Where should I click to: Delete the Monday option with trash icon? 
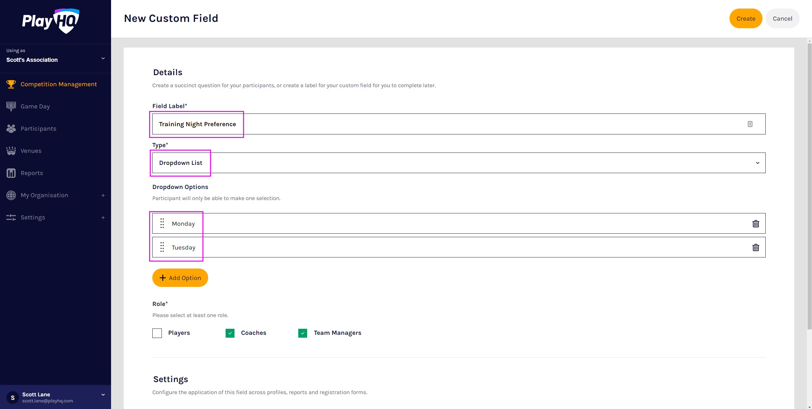tap(756, 224)
